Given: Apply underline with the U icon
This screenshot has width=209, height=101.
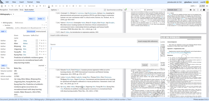Looking at the screenshot, I should [37, 6].
